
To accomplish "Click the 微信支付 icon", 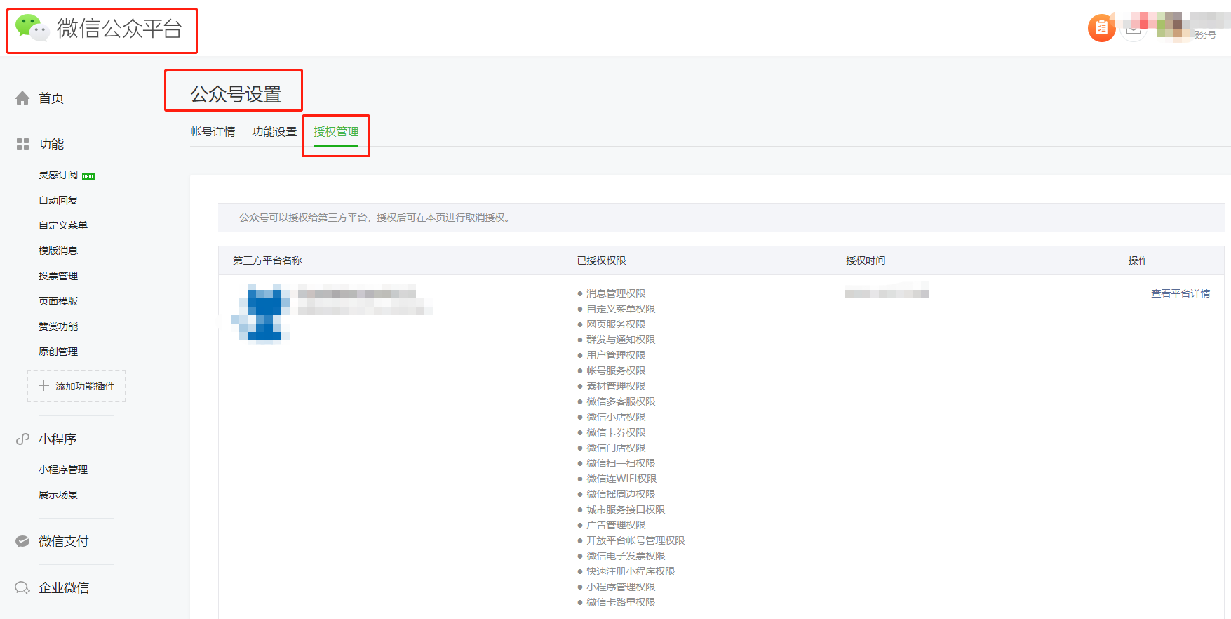I will pos(22,542).
